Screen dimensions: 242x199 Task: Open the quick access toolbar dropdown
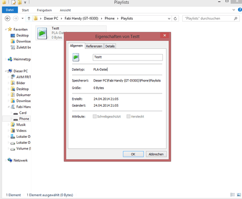[25, 3]
